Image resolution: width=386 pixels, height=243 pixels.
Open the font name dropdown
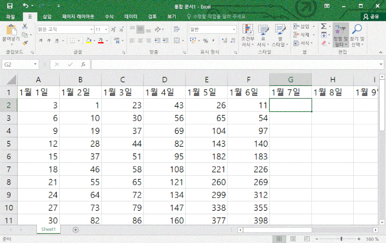(x=91, y=30)
